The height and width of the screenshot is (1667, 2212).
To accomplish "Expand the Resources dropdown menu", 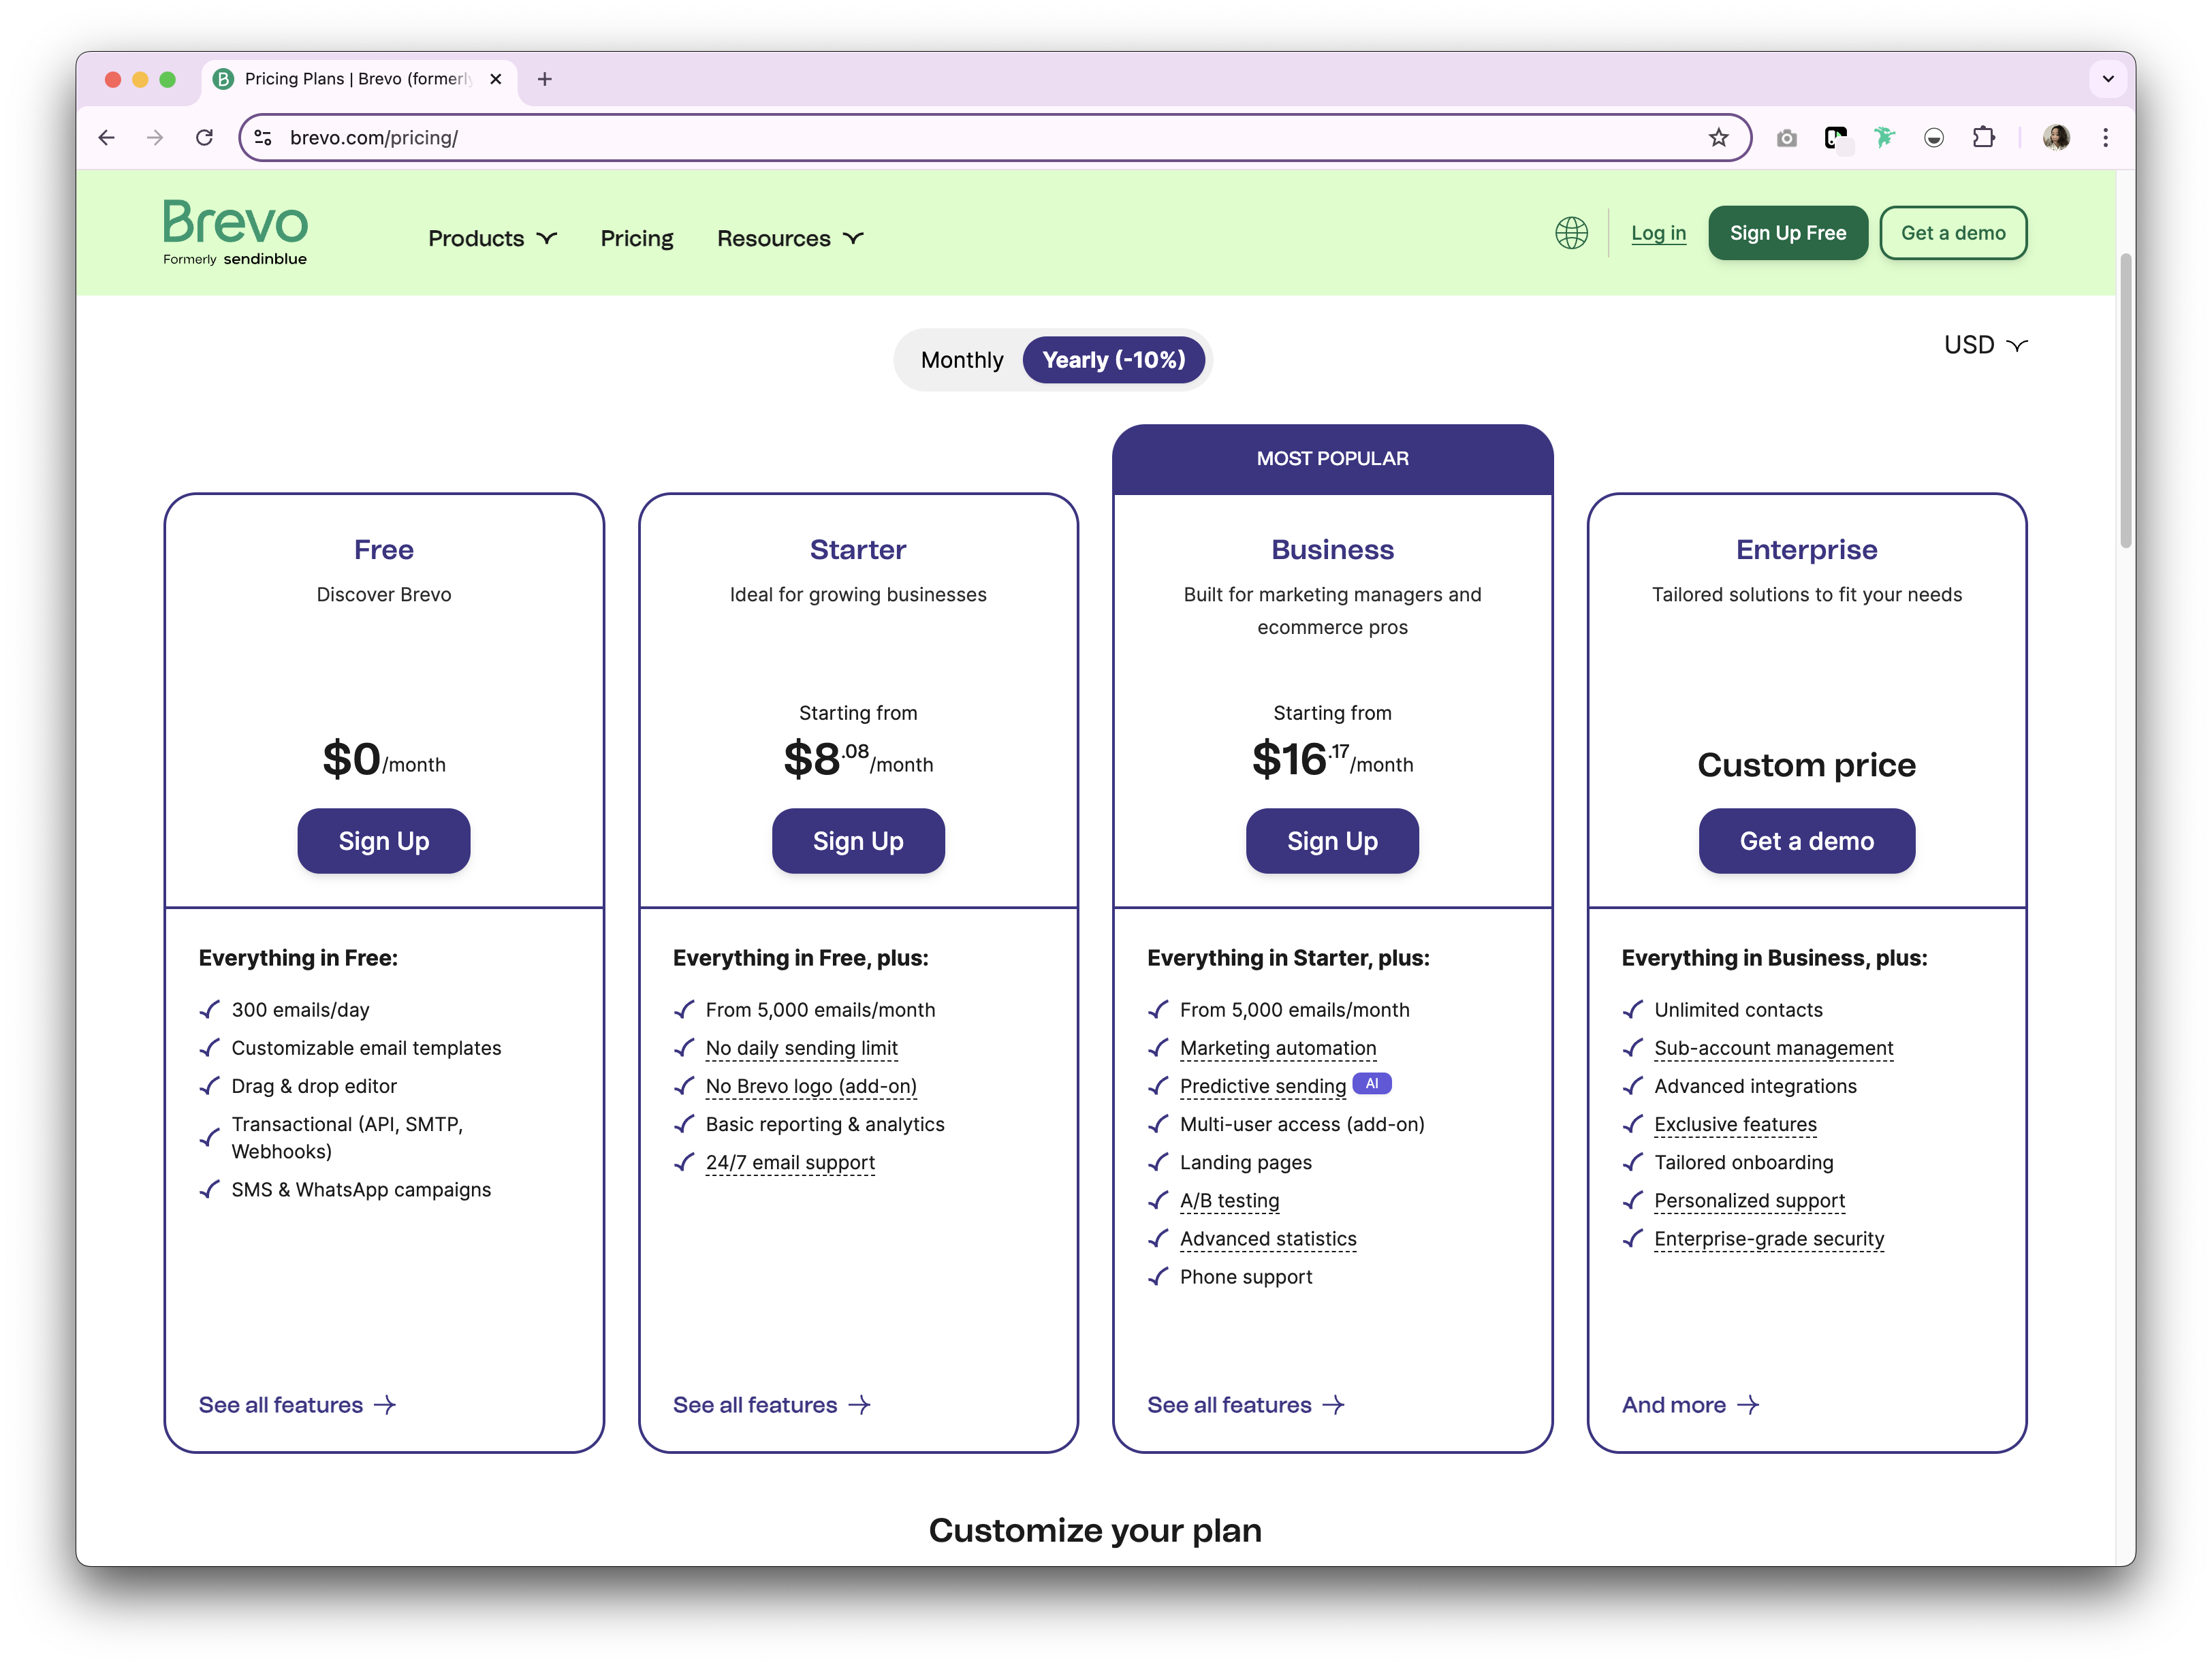I will pyautogui.click(x=790, y=239).
